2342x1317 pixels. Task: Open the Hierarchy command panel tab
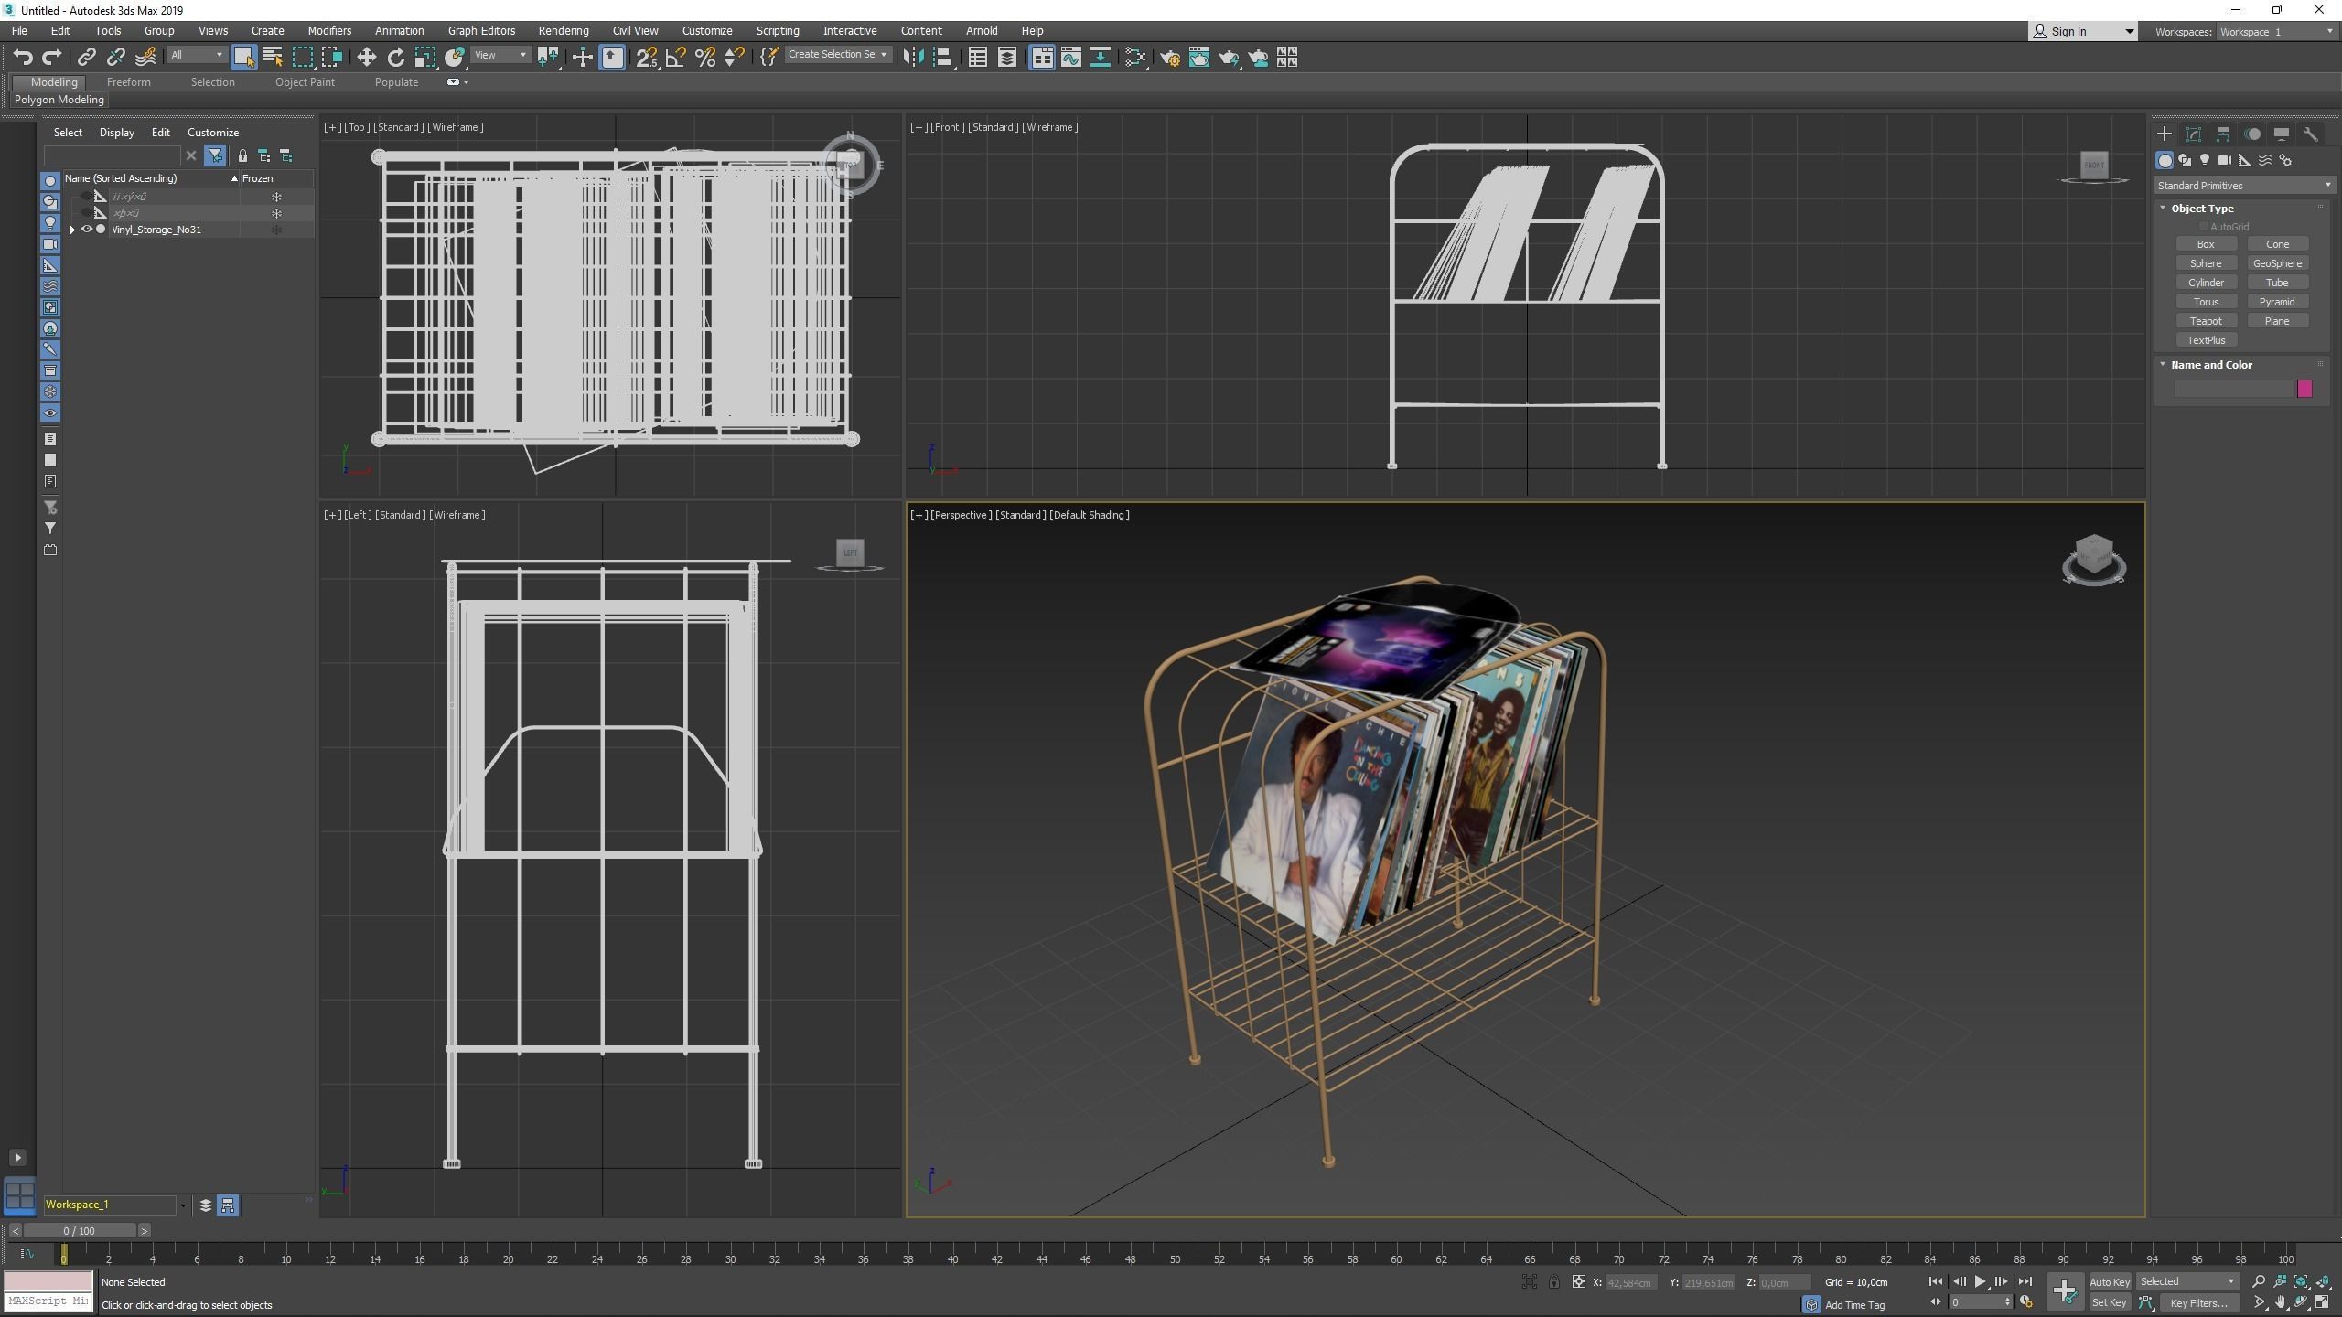click(2223, 134)
